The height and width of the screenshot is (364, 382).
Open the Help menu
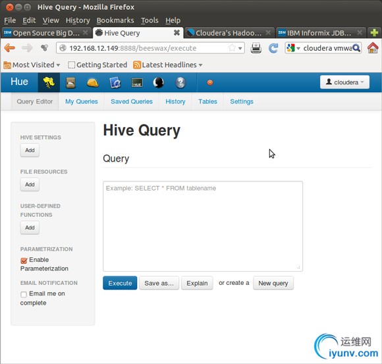[173, 20]
